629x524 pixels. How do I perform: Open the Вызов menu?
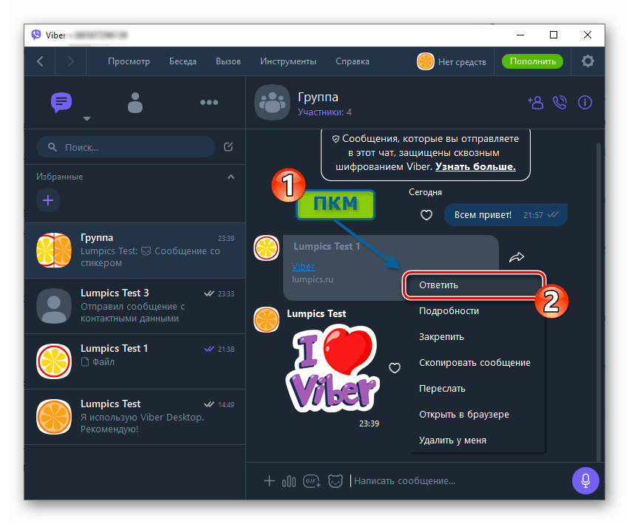(228, 61)
